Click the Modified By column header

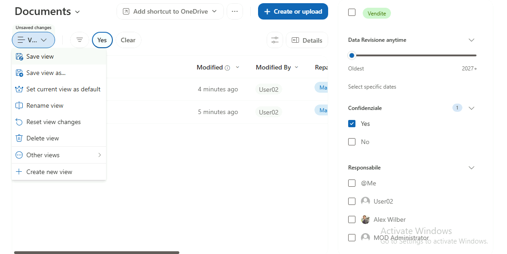point(273,67)
